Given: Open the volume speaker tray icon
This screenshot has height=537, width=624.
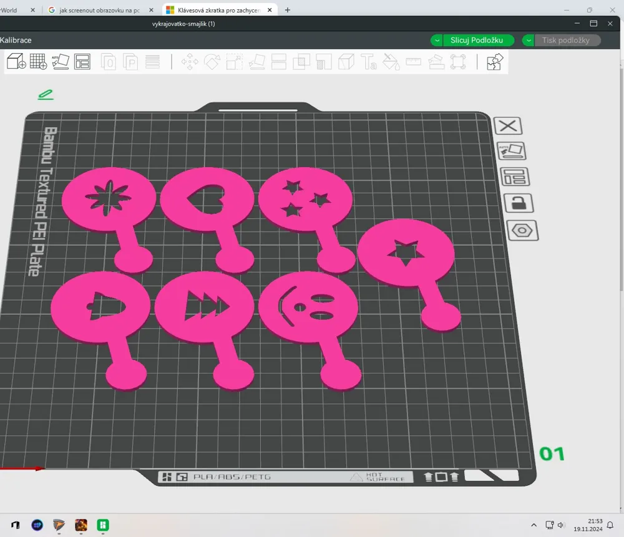Looking at the screenshot, I should click(561, 525).
